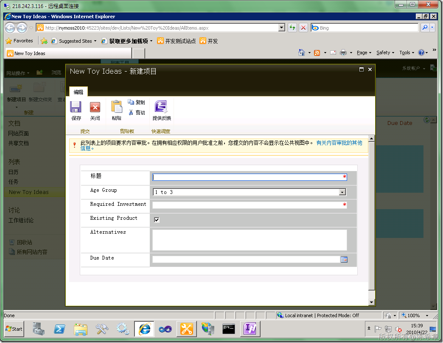443x343 pixels.
Task: Show hidden tray icons arrow
Action: pyautogui.click(x=369, y=328)
